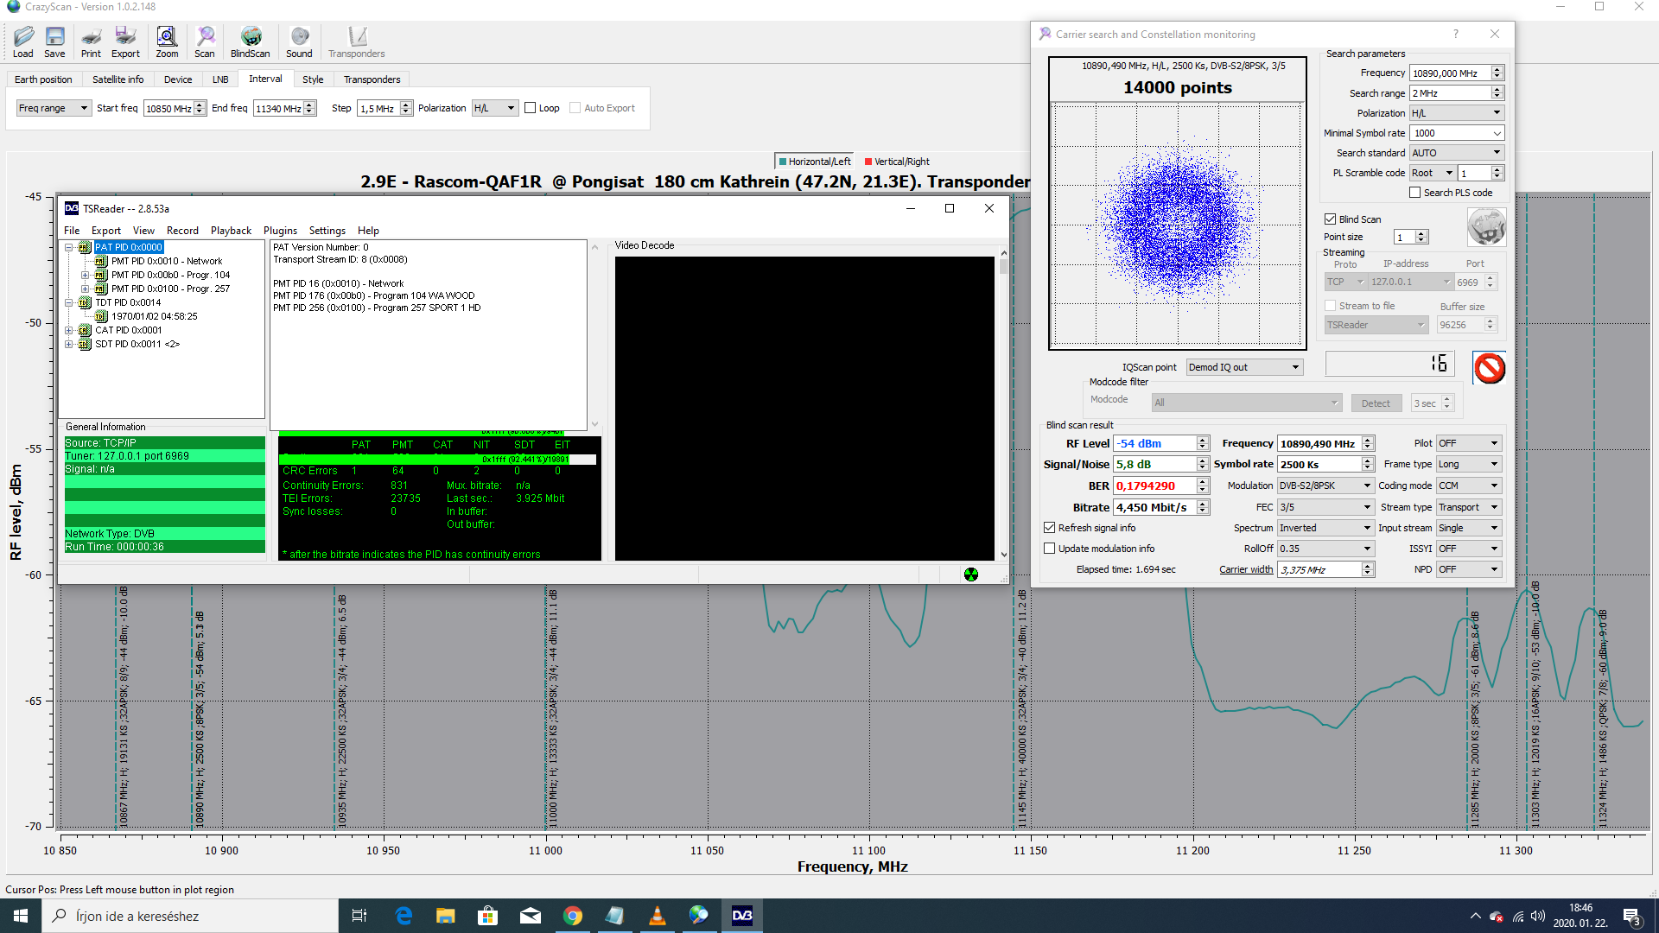Viewport: 1659px width, 933px height.
Task: Open the Search standard AUTO dropdown
Action: coord(1457,153)
